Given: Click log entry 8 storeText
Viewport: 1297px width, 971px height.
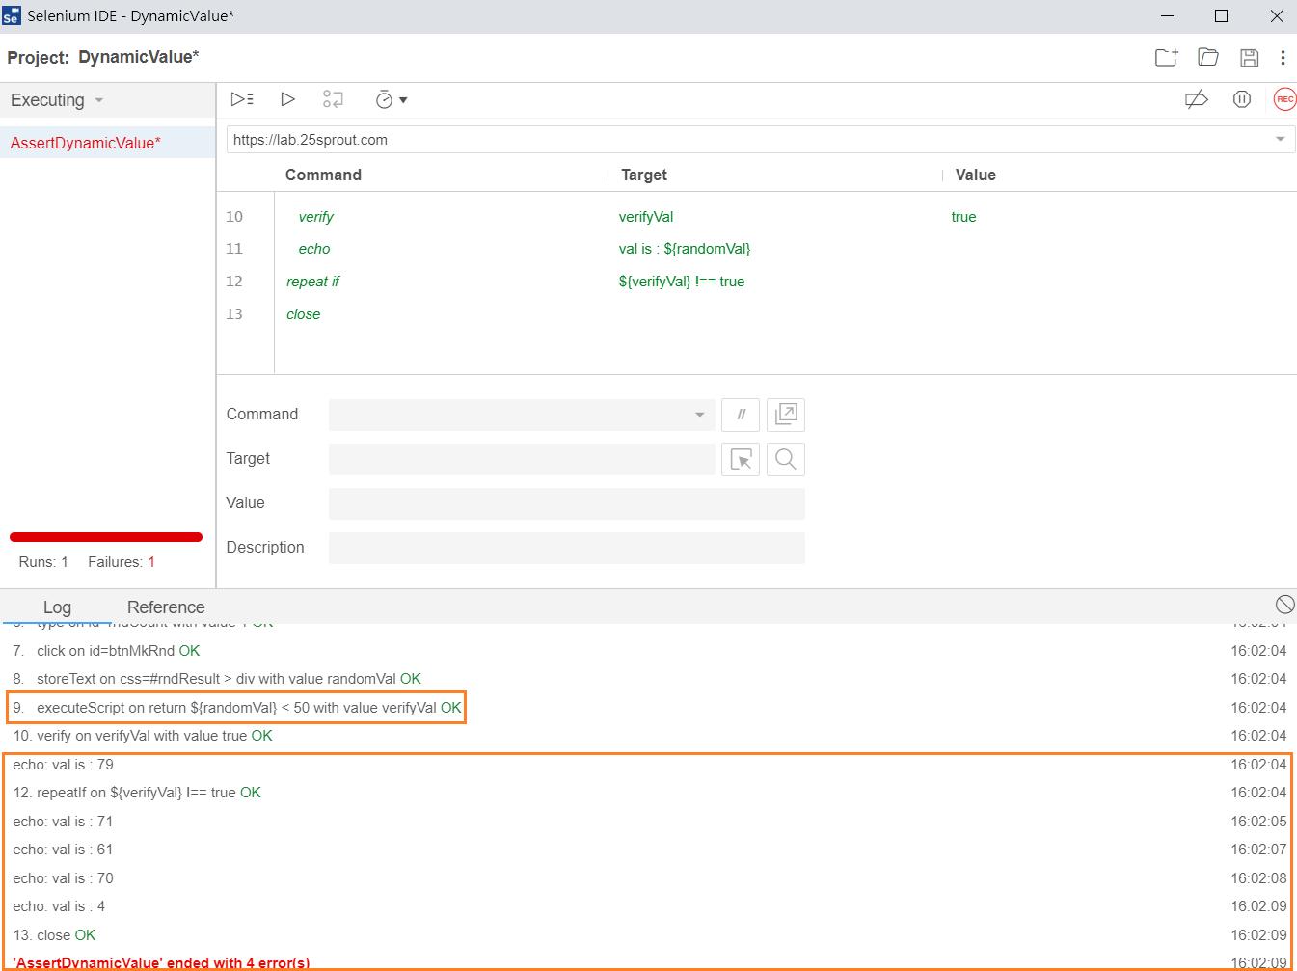Looking at the screenshot, I should tap(217, 679).
